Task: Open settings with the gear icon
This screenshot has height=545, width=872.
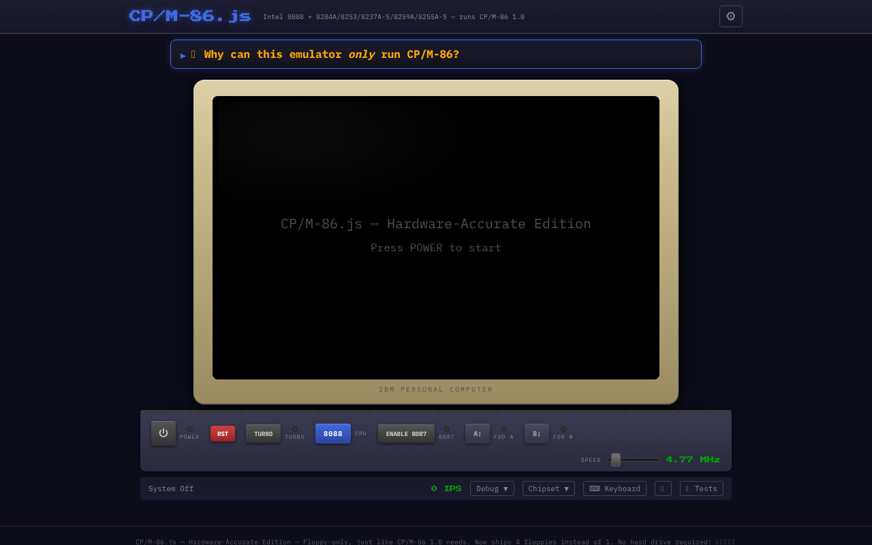Action: (731, 16)
